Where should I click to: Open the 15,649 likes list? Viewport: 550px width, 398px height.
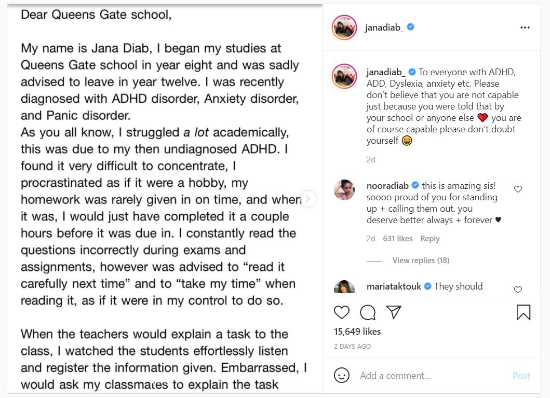(357, 331)
